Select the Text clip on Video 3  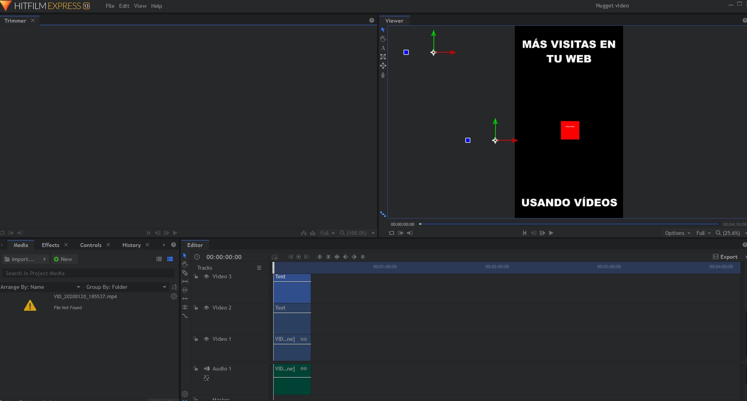click(292, 288)
